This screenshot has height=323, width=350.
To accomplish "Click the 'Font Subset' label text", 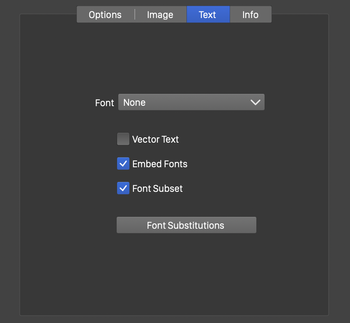I will point(157,189).
